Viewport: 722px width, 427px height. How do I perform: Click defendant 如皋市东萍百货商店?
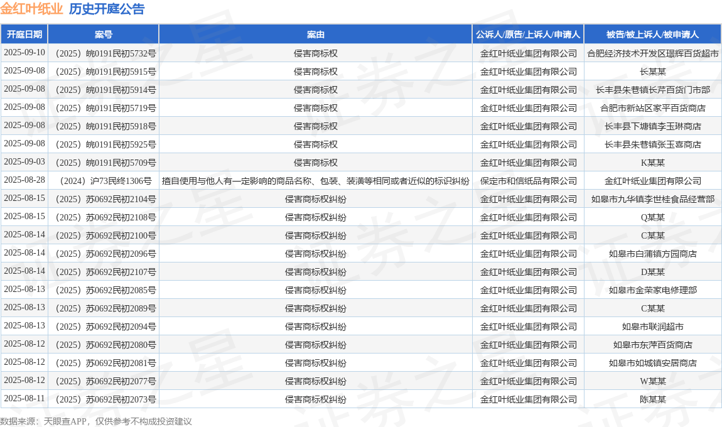click(652, 345)
